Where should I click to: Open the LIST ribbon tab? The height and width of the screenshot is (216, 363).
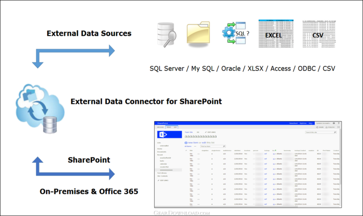(175, 127)
